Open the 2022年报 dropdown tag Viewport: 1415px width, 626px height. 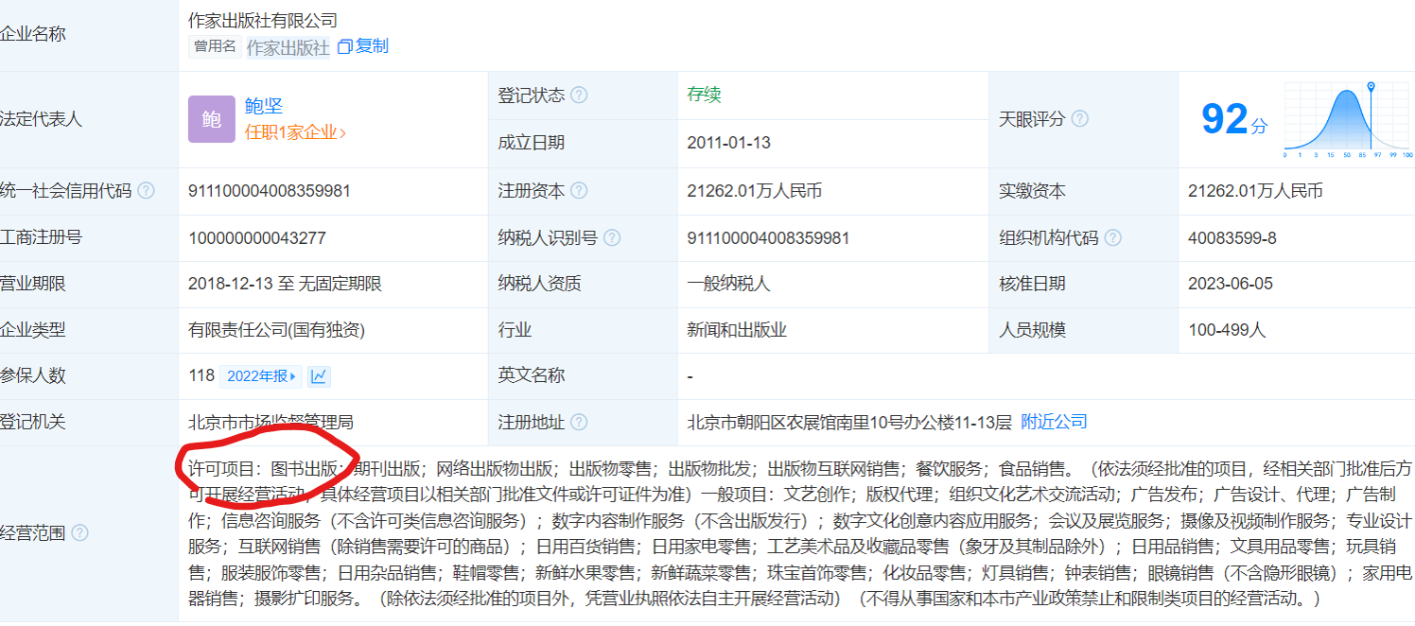tap(260, 376)
